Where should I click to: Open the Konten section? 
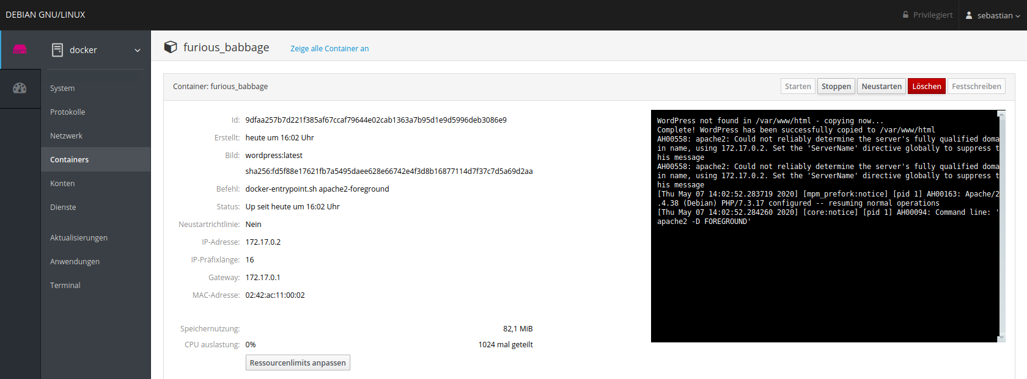pos(95,183)
